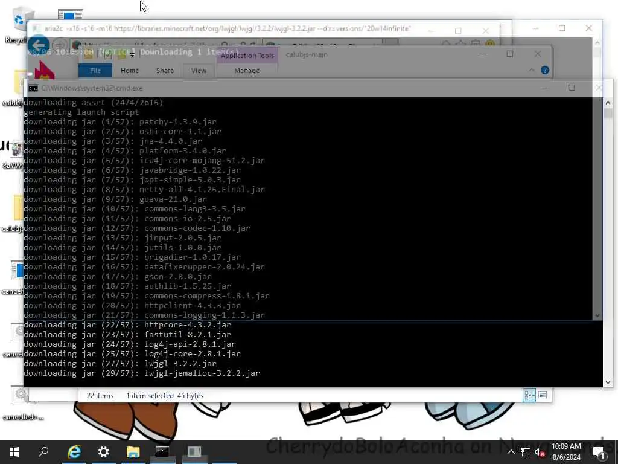Open Settings gear on taskbar
Screen dimensions: 618x464
(103, 452)
